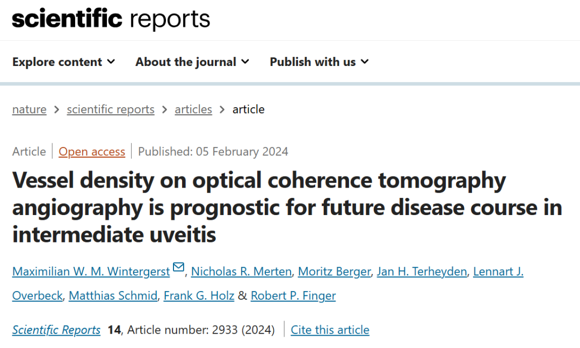This screenshot has height=348, width=580.
Task: Navigate to articles breadcrumb
Action: pos(193,109)
